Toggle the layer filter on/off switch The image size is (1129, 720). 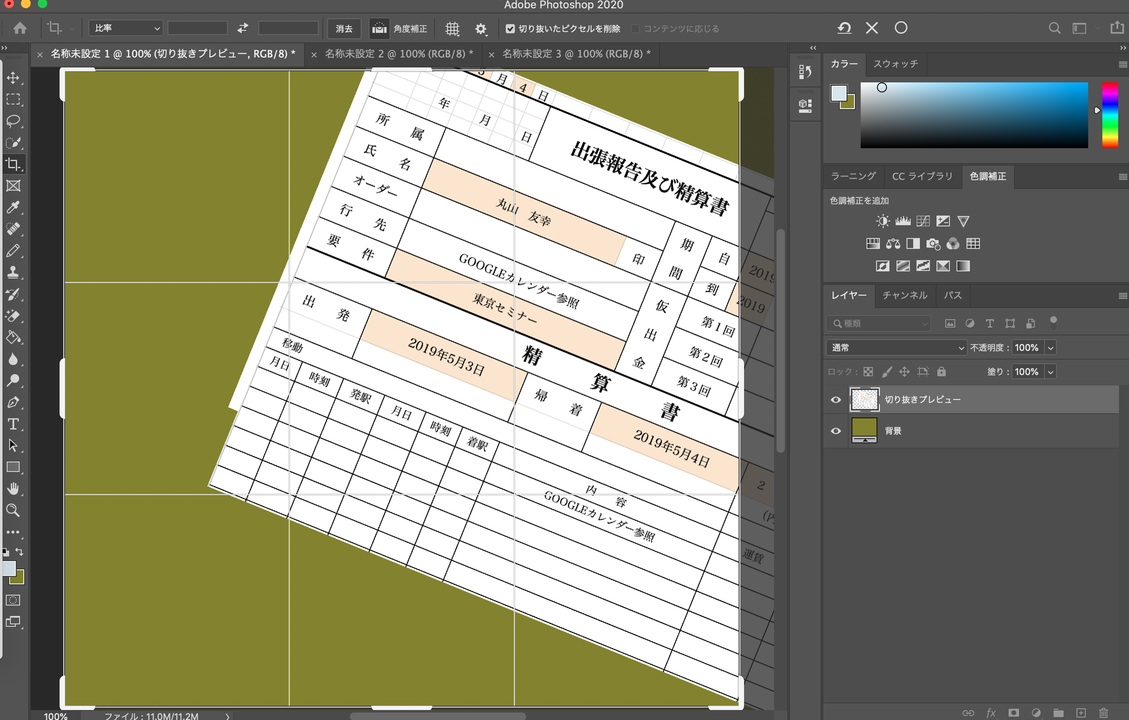1054,323
